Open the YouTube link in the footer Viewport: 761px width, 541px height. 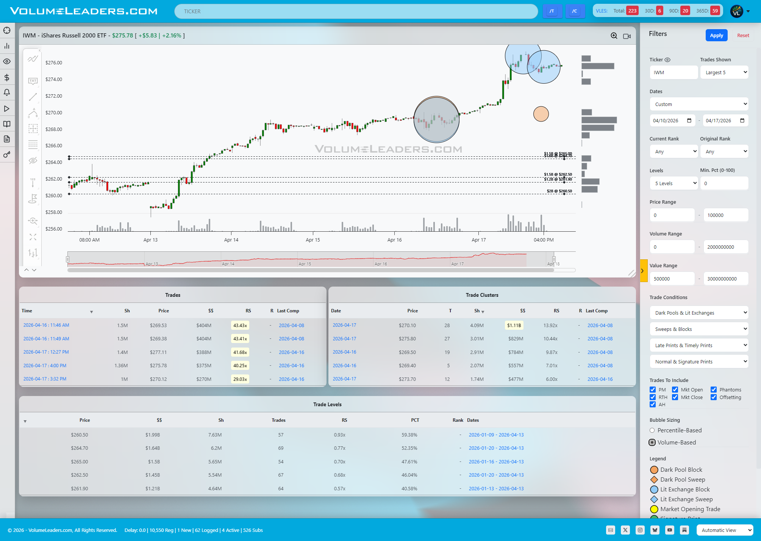(x=670, y=530)
